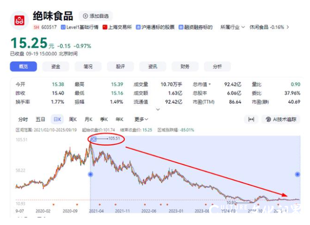Click the Level1基础行情 tag icon
Screen dimensions: 310x225
[x=63, y=27]
